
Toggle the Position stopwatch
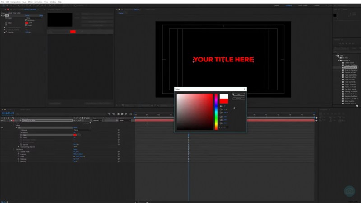point(19,154)
